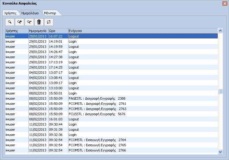Select the Login row at 14:19:01
The image size is (229, 160).
coord(111,41)
